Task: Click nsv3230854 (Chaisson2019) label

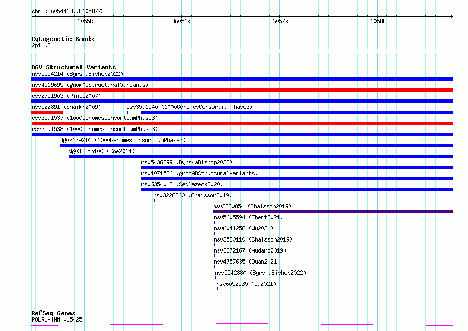Action: (252, 206)
